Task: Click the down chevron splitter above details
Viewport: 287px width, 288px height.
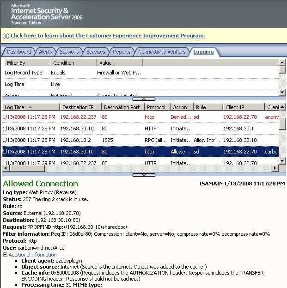Action: (143, 175)
